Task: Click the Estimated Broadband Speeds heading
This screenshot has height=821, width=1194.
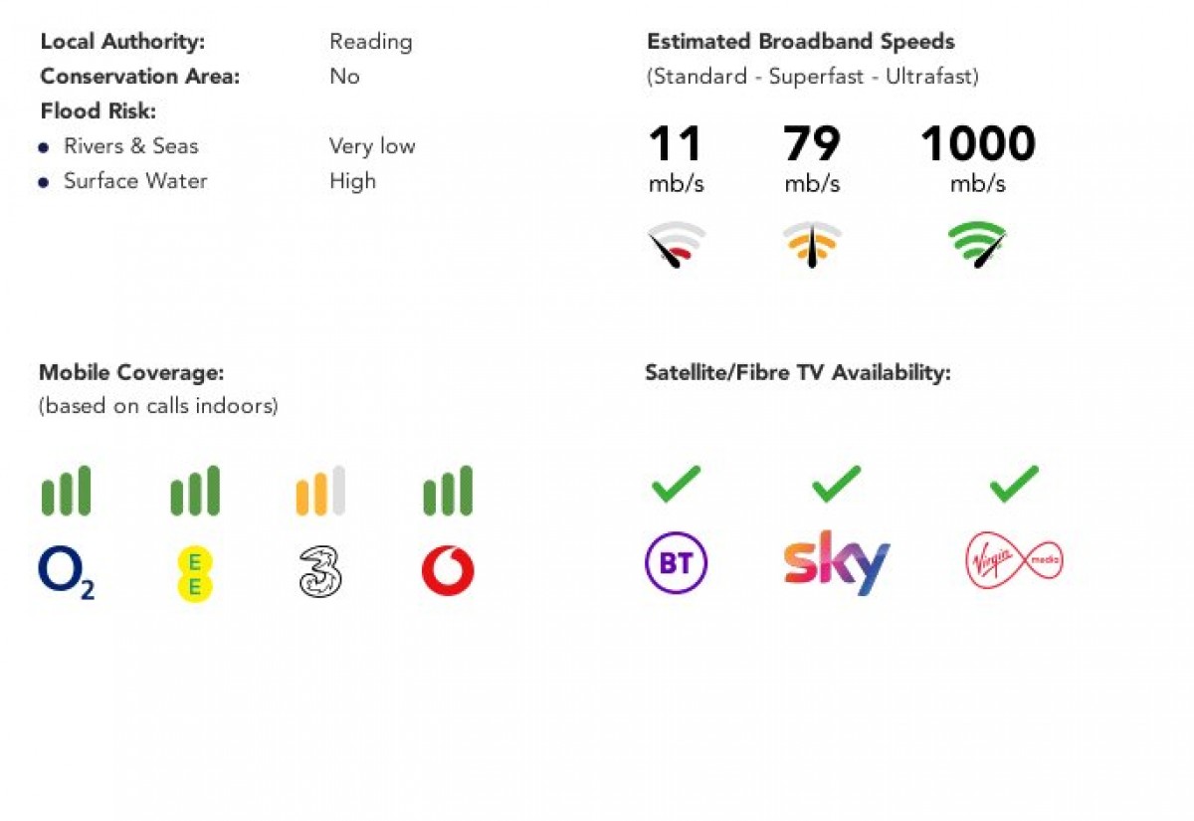Action: coord(801,42)
